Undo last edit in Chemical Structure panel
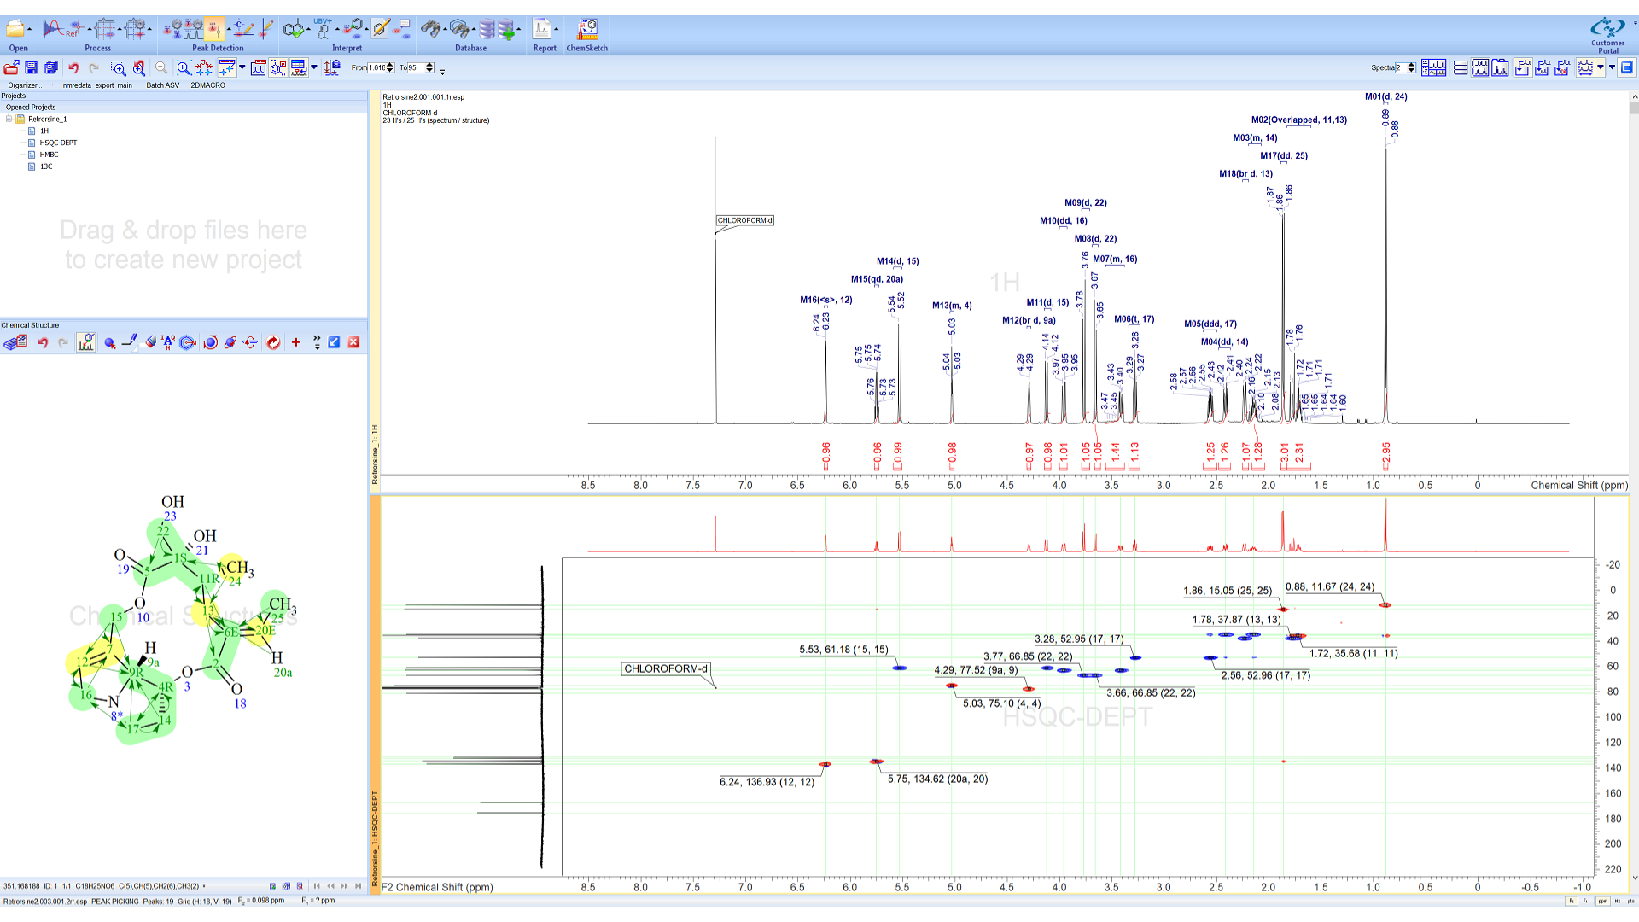Image resolution: width=1639 pixels, height=922 pixels. click(x=44, y=342)
